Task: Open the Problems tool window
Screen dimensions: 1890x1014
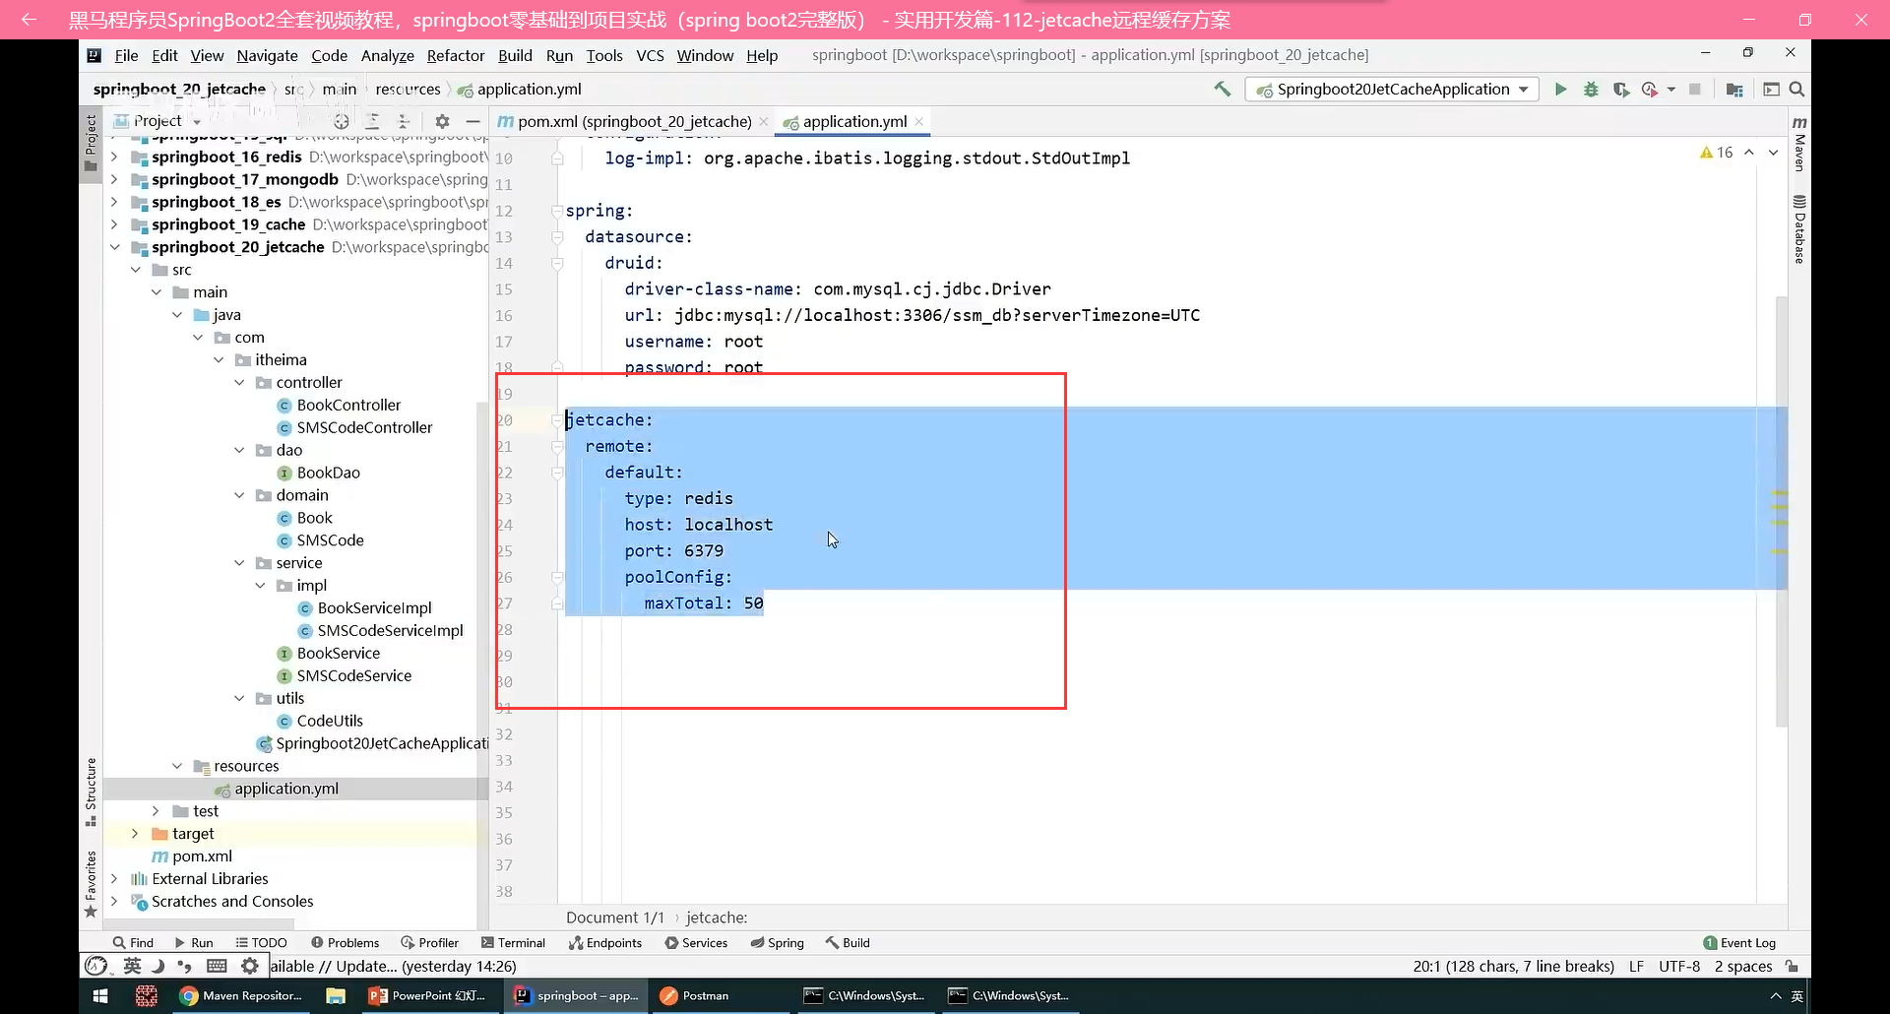Action: (x=345, y=943)
